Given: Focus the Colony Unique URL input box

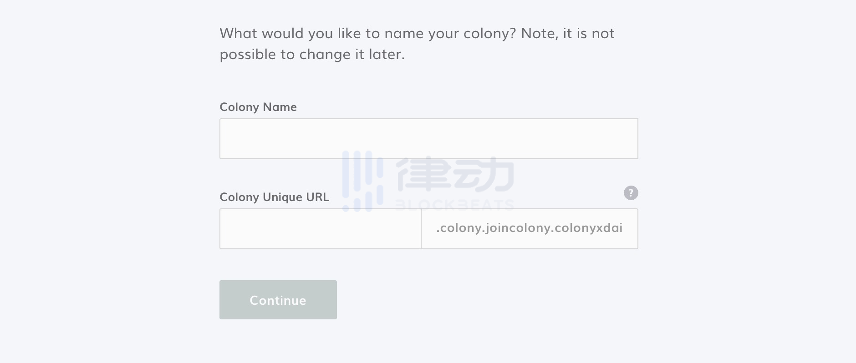Looking at the screenshot, I should coord(320,229).
